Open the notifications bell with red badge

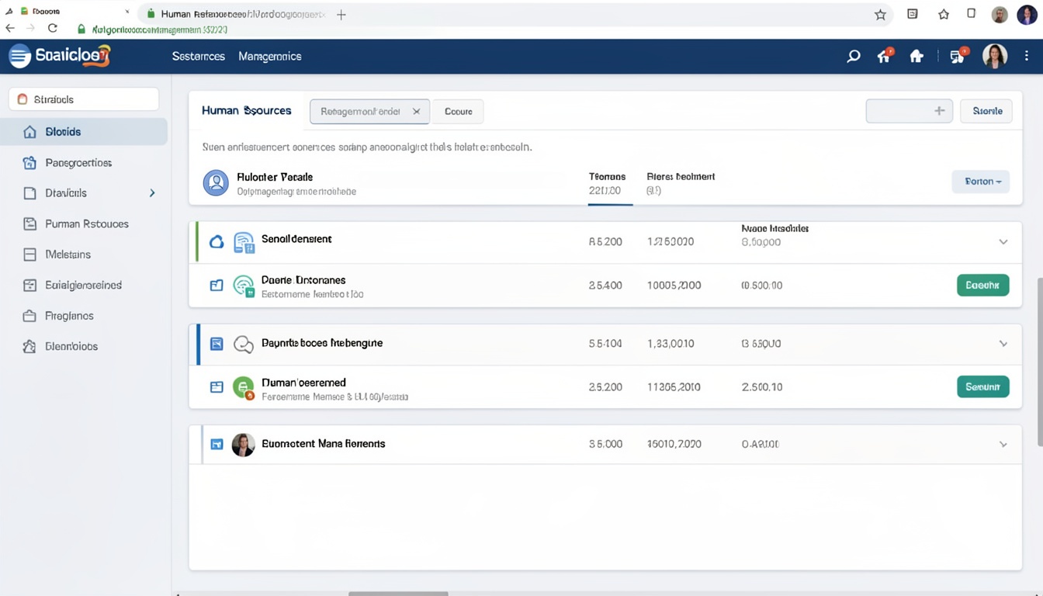pyautogui.click(x=884, y=56)
